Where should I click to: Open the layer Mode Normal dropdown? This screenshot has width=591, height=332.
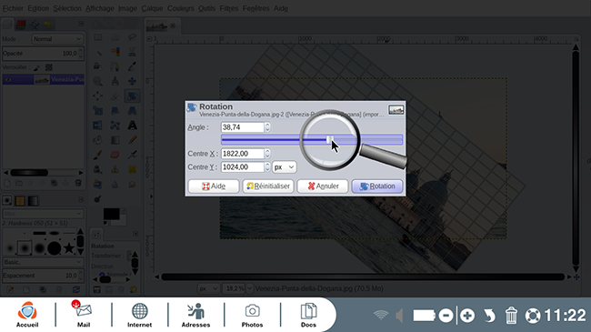coord(57,39)
